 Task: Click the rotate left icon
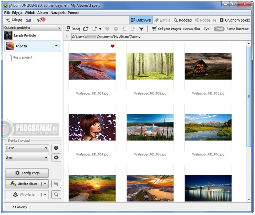124,29
